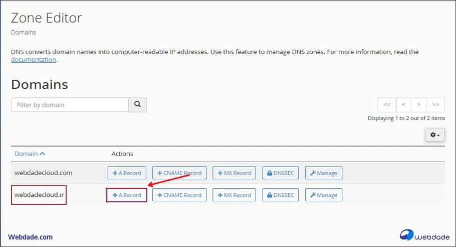Add CNAME Record for webdadecloud.com
Image resolution: width=456 pixels, height=247 pixels.
click(x=179, y=173)
